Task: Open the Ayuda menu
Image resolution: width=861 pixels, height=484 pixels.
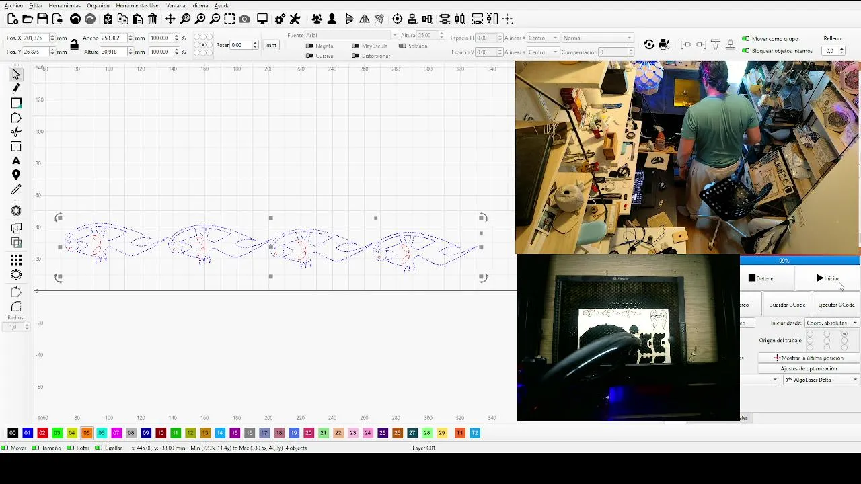Action: point(222,5)
